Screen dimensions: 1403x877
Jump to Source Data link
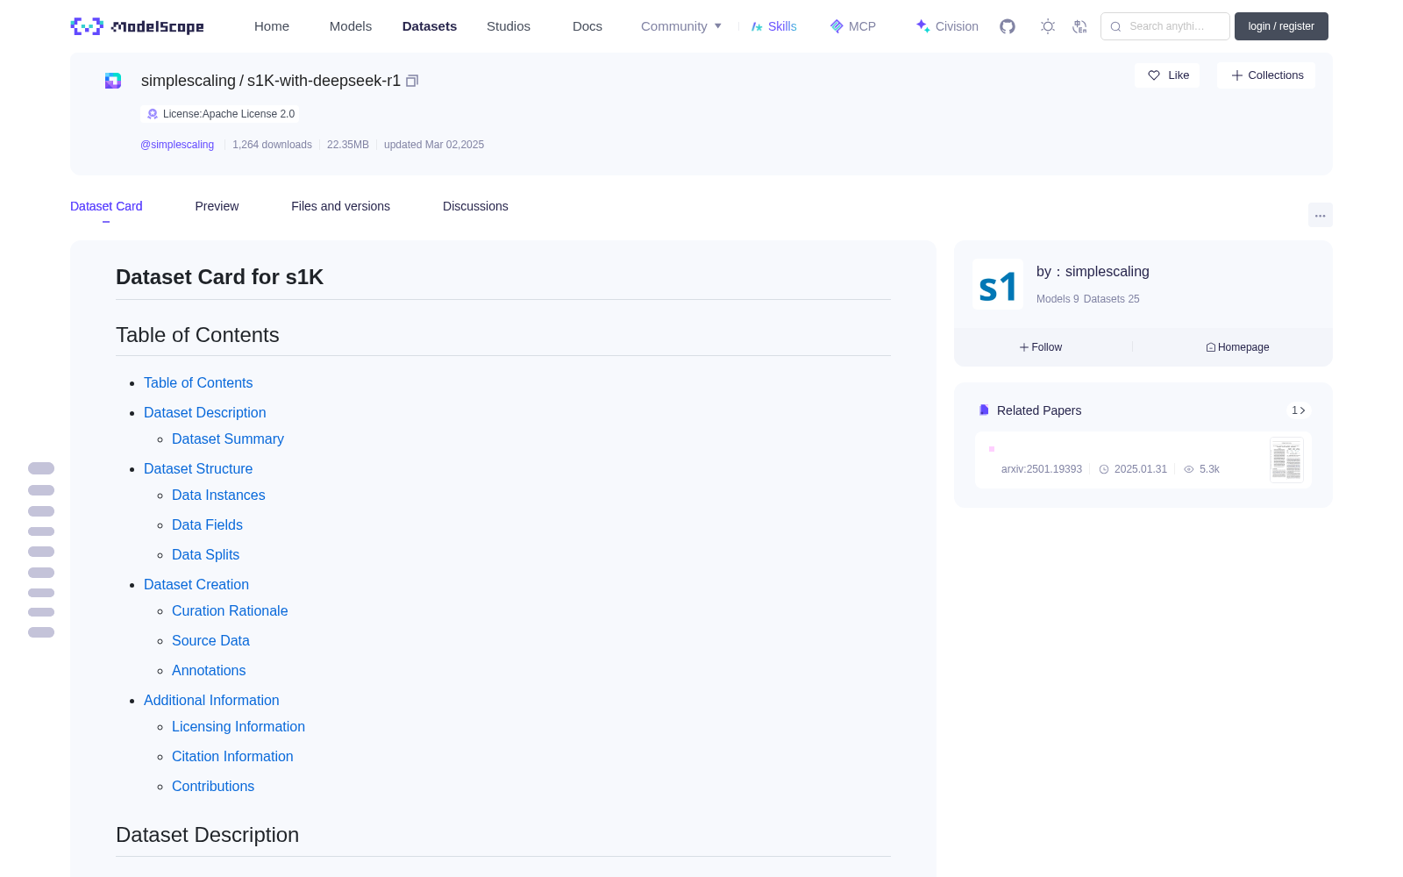[210, 641]
